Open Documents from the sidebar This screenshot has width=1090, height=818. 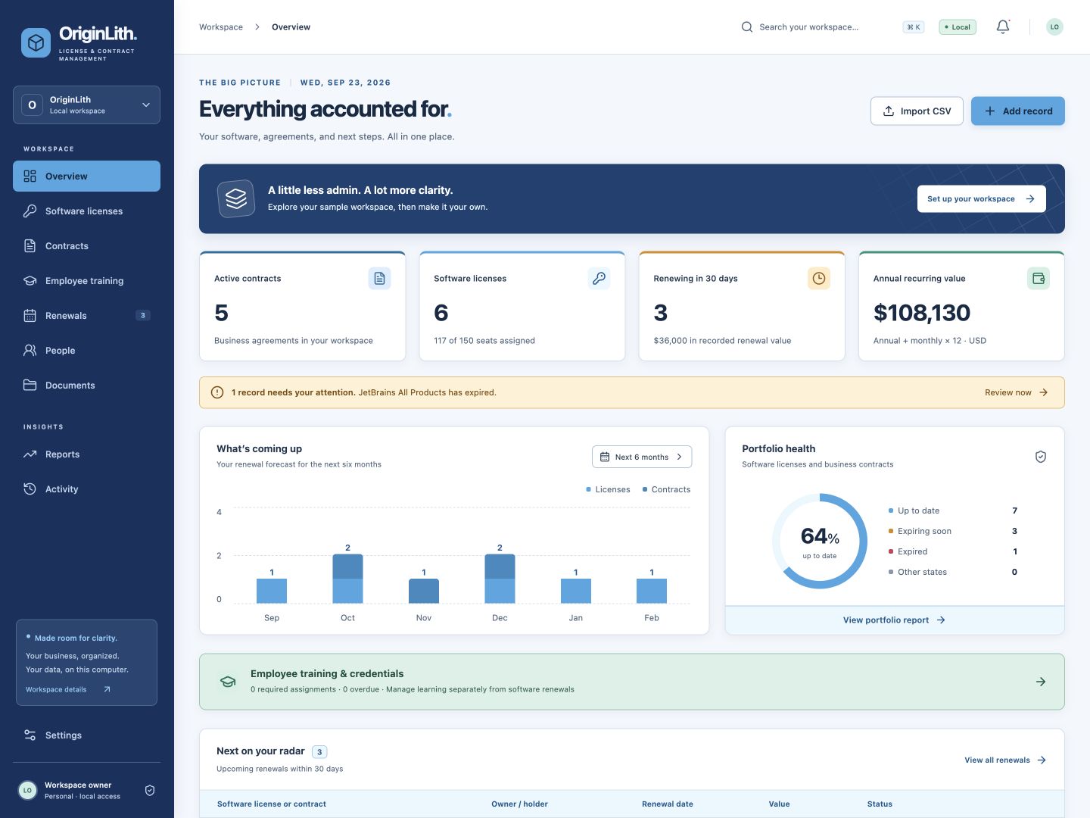click(86, 385)
